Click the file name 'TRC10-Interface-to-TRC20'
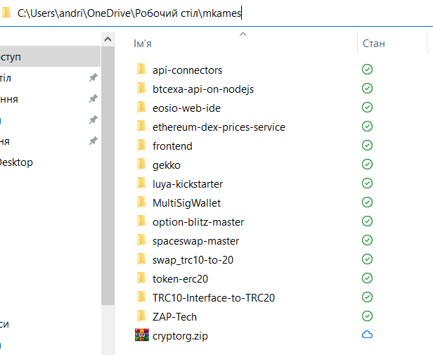This screenshot has width=433, height=355. 214,298
